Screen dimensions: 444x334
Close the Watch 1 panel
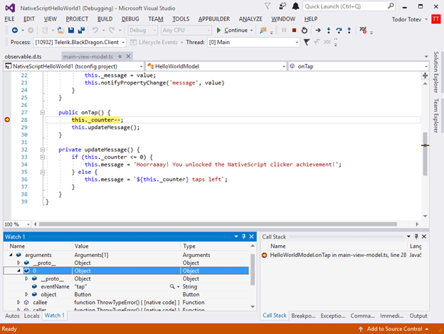point(251,236)
